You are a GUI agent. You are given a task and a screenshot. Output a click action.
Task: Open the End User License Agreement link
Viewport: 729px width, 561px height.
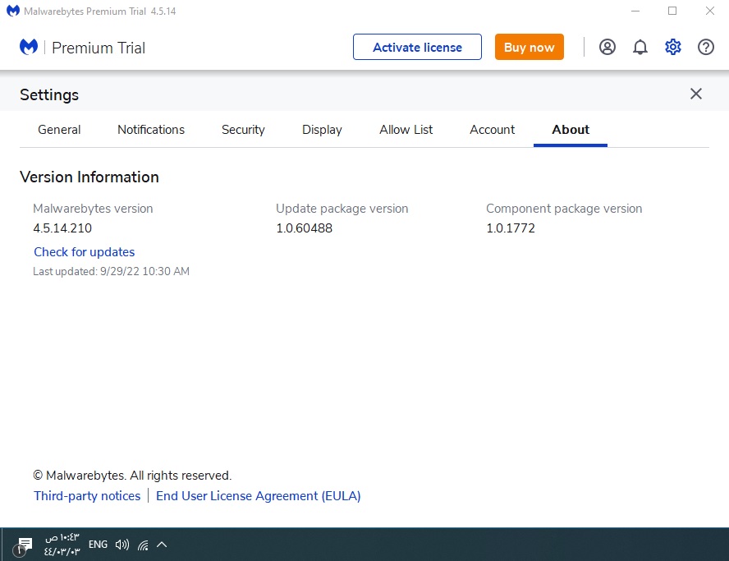click(x=258, y=496)
